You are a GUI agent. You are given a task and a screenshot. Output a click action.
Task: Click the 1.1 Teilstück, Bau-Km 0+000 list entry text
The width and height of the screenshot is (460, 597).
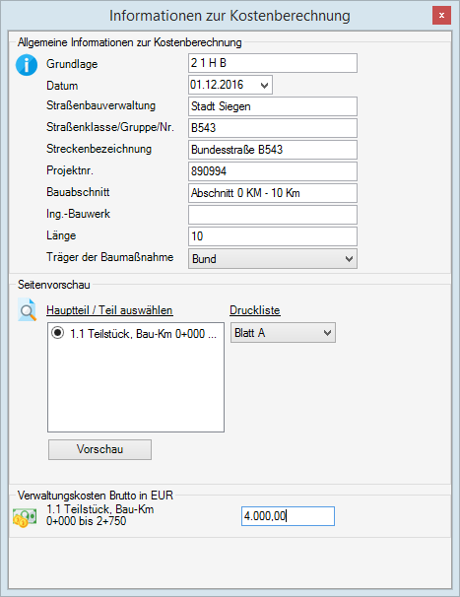pyautogui.click(x=143, y=334)
